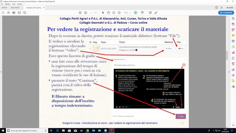Launch Microsoft Edge from taskbar

(x=57, y=131)
